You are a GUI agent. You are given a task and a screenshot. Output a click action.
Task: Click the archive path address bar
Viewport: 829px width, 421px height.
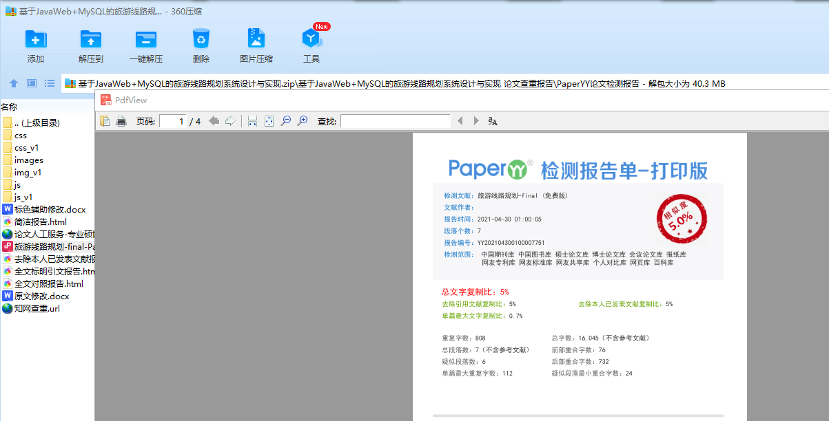(x=445, y=84)
